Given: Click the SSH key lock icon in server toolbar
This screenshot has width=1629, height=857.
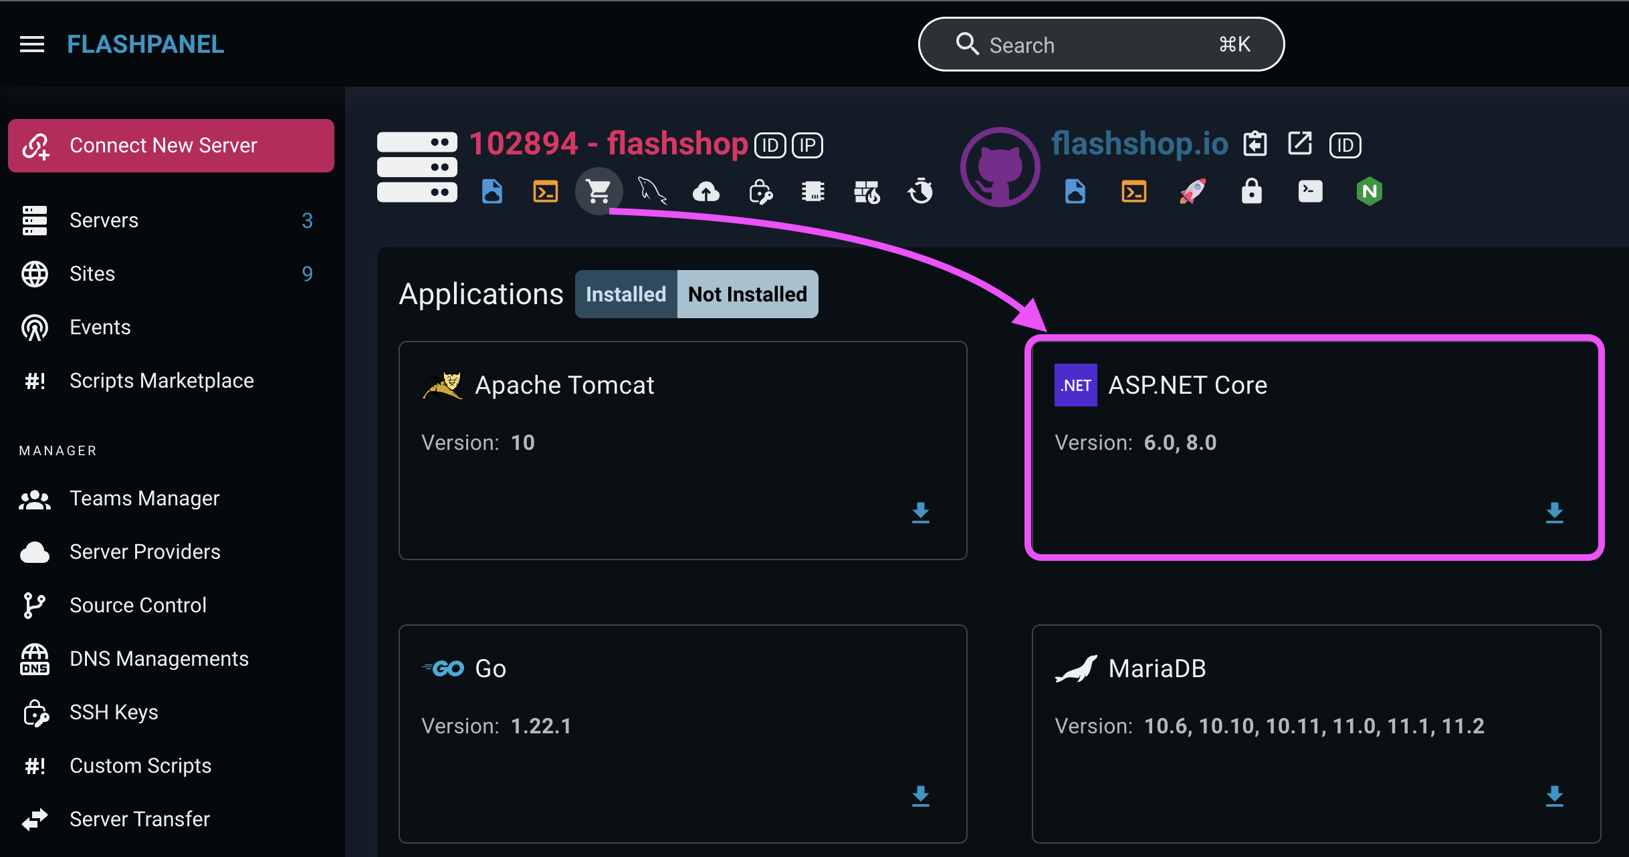Looking at the screenshot, I should pyautogui.click(x=760, y=191).
